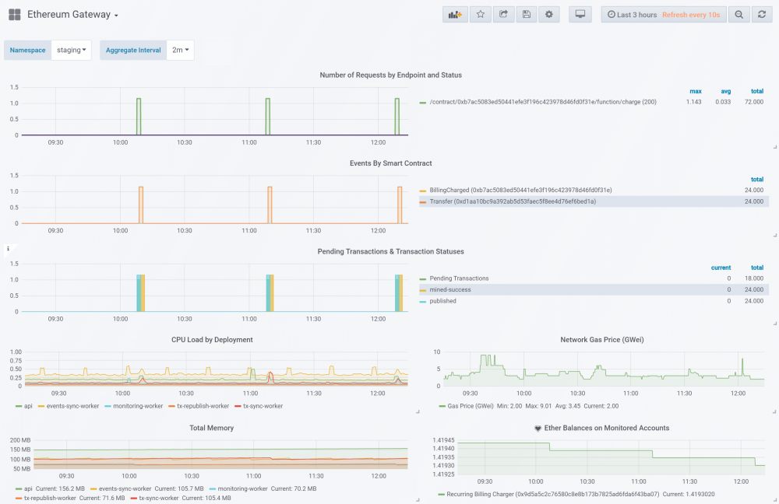The height and width of the screenshot is (504, 779).
Task: Toggle Transfer legend series
Action: point(513,201)
